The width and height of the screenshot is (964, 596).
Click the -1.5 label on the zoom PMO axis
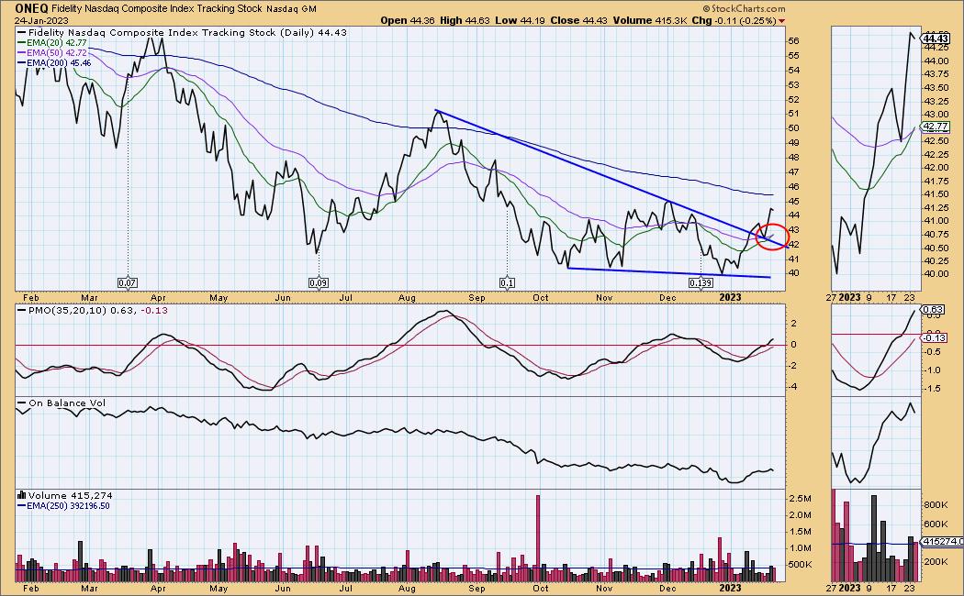(932, 389)
